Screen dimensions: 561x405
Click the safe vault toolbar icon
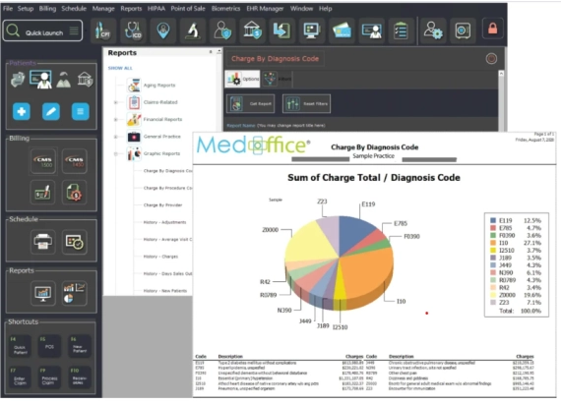(463, 30)
